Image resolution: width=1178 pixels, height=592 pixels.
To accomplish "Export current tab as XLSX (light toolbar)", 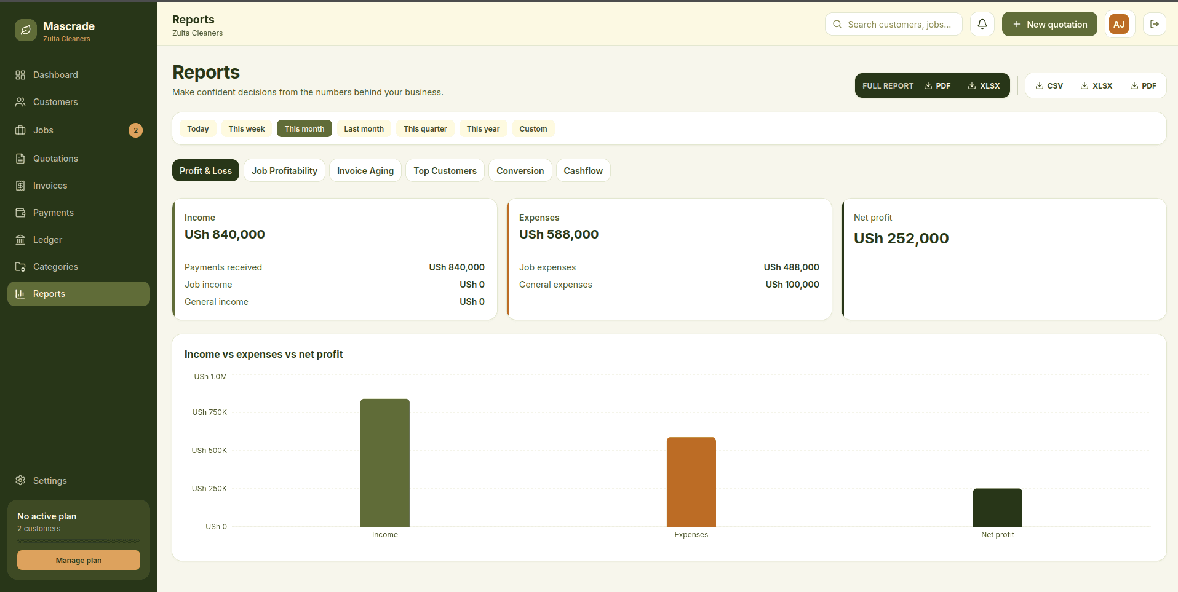I will pos(1097,86).
